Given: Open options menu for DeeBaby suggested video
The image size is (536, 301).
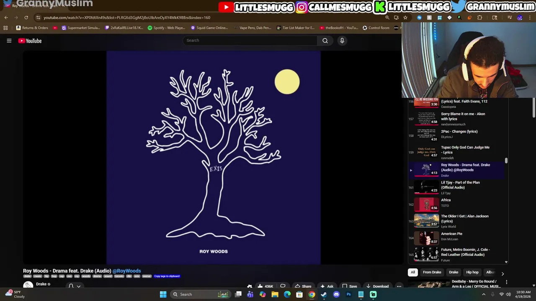Looking at the screenshot, I should tap(506, 282).
